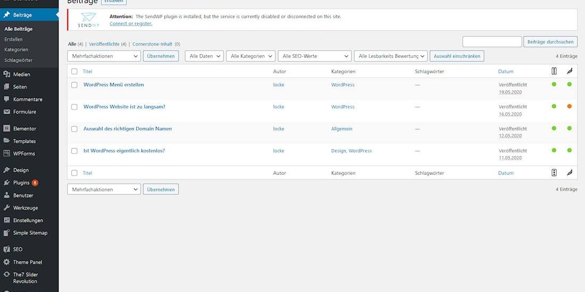The height and width of the screenshot is (292, 585).
Task: Click the Plugins plug icon
Action: pos(6,183)
